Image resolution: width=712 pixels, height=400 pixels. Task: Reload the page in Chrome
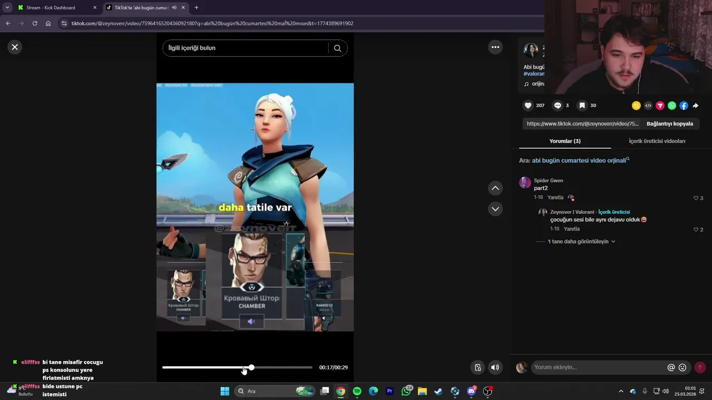click(x=34, y=23)
